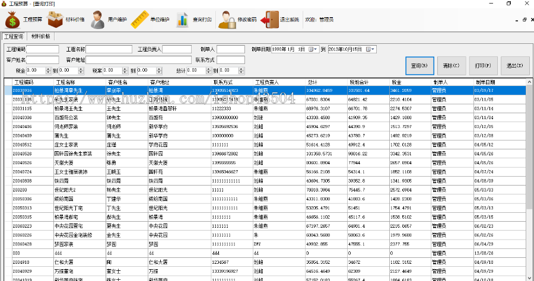
Task: Select project 何老师家装 row
Action: [x=265, y=126]
